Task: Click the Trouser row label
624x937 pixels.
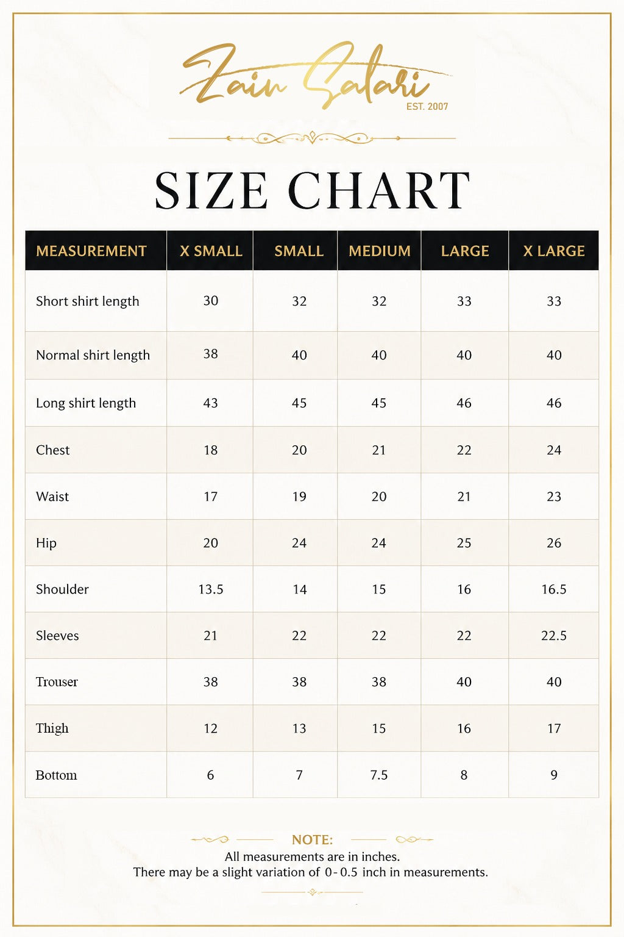Action: tap(57, 682)
